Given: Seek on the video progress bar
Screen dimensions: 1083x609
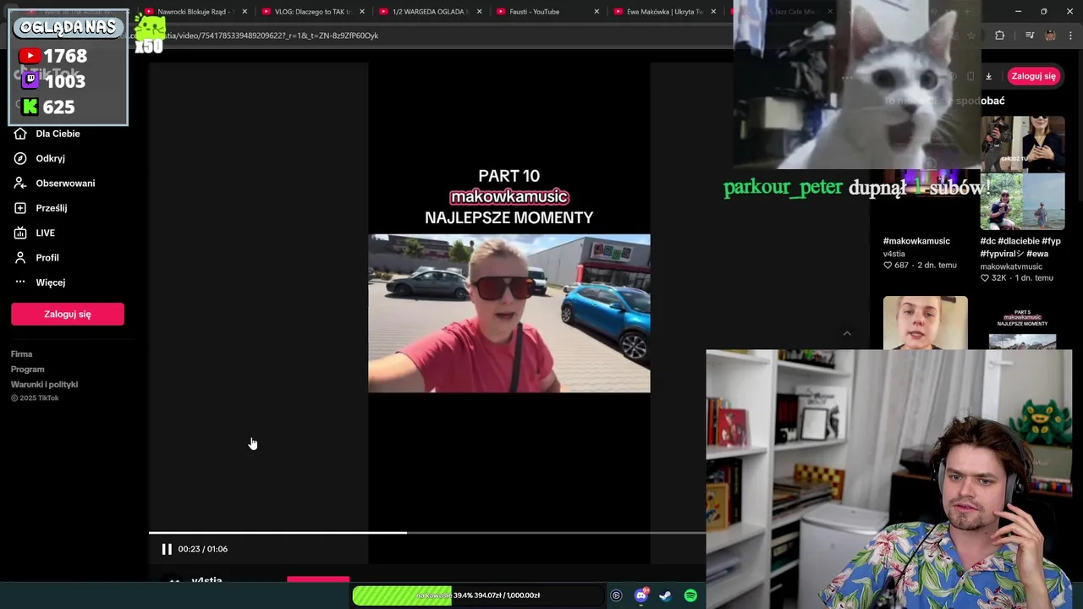Looking at the screenshot, I should tap(427, 533).
